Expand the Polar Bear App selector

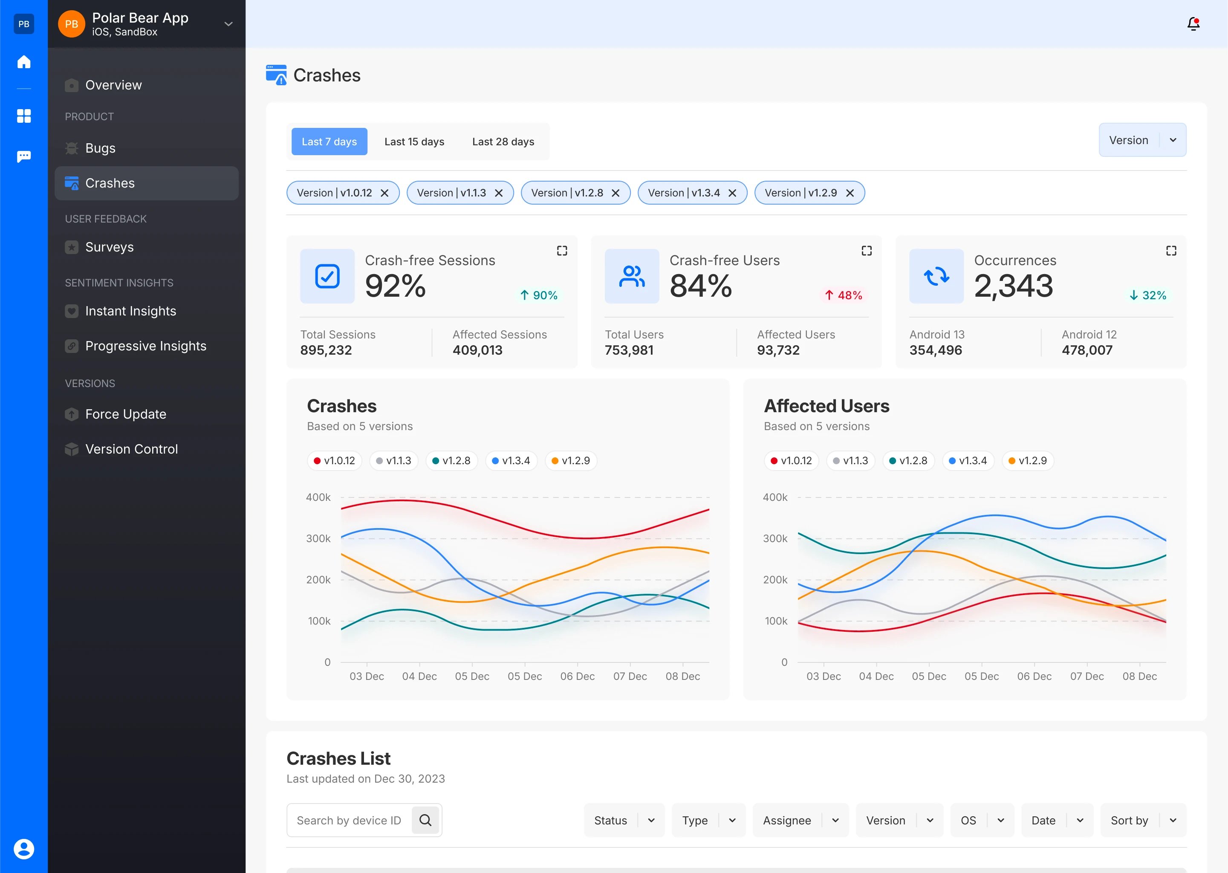click(228, 23)
